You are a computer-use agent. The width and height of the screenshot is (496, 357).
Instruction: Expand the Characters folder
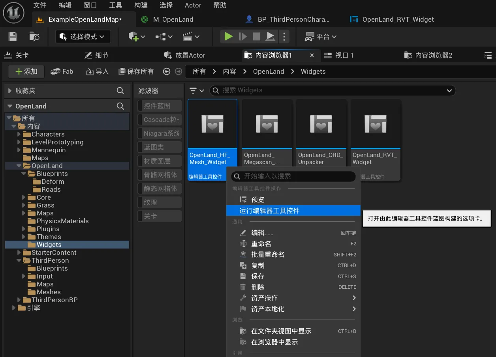coord(19,134)
